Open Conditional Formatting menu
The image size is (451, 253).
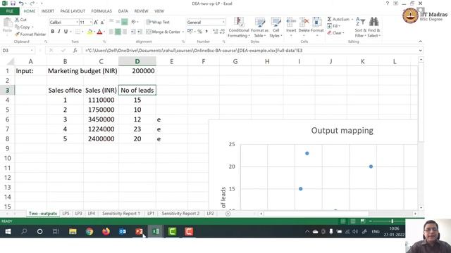coord(239,27)
